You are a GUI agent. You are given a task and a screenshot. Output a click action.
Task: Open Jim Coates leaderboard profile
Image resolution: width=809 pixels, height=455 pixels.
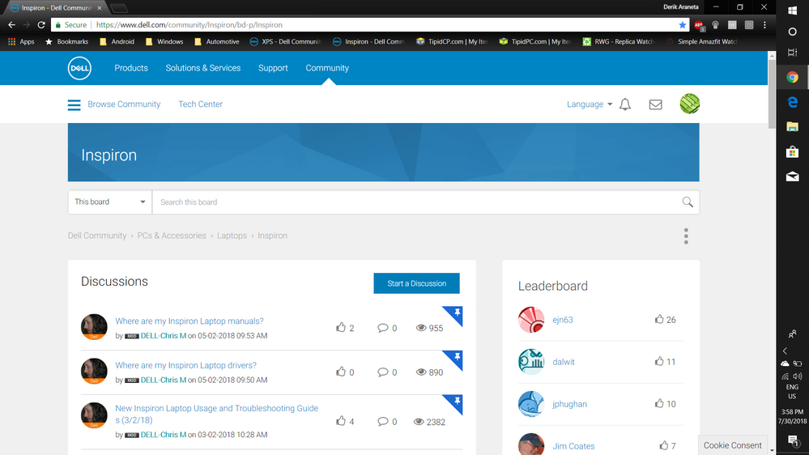click(x=573, y=446)
